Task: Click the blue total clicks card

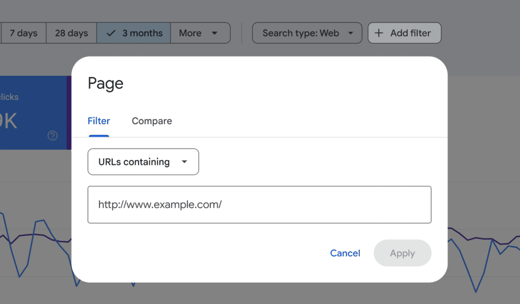Action: coord(30,112)
